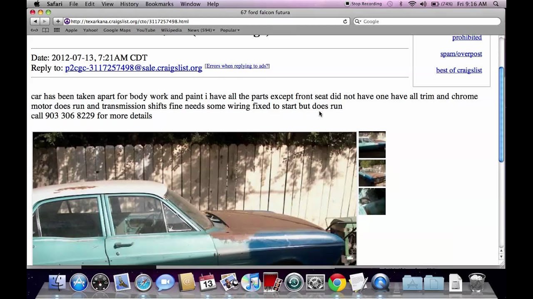
Task: Select the second car thumbnail
Action: 372,173
